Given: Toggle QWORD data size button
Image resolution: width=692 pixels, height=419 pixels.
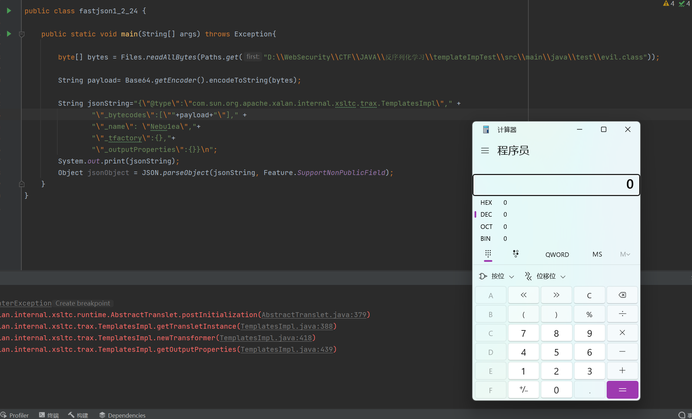Looking at the screenshot, I should click(557, 254).
